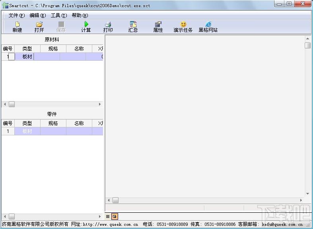Click right arrow of 原材料 horizontal scrollbar

pyautogui.click(x=100, y=104)
